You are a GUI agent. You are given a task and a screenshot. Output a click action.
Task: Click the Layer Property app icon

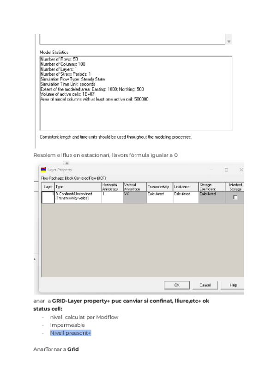pos(43,170)
